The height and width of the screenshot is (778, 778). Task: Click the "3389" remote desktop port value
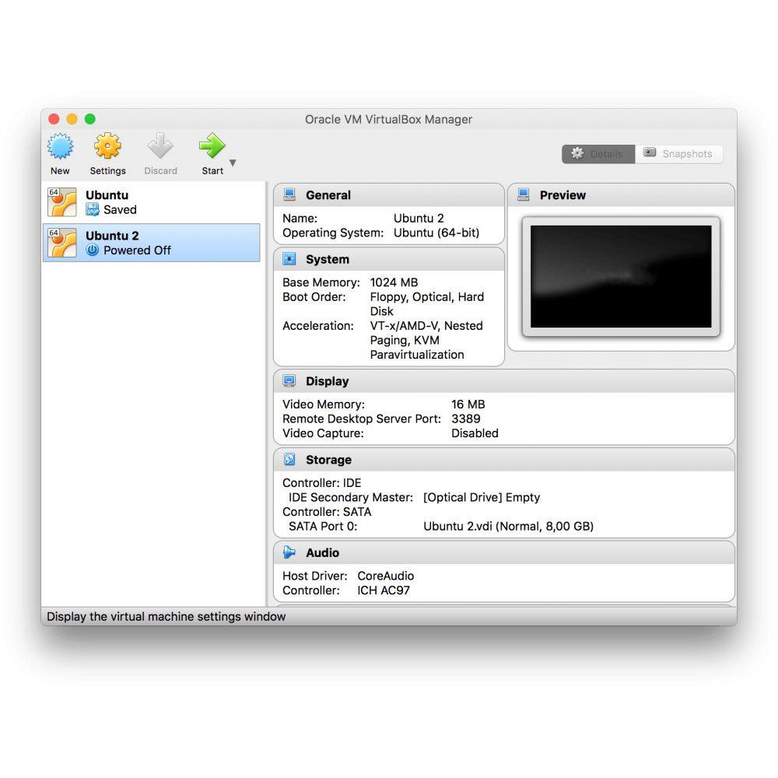[x=466, y=419]
